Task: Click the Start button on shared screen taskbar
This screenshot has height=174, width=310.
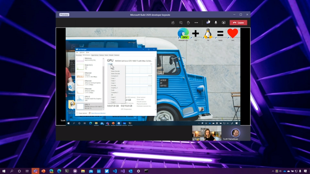Action: (x=68, y=123)
